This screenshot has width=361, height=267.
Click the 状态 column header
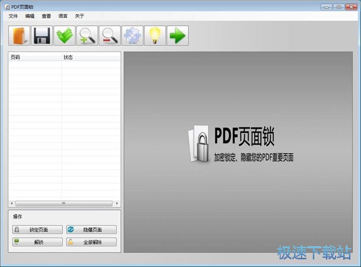[91, 57]
